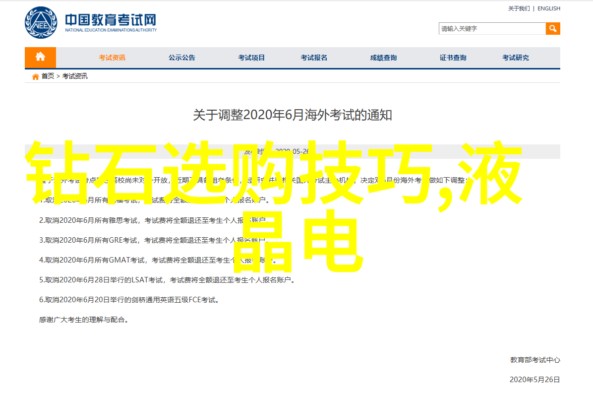Open the 考试项目 menu tab
593x397 pixels.
(x=251, y=58)
